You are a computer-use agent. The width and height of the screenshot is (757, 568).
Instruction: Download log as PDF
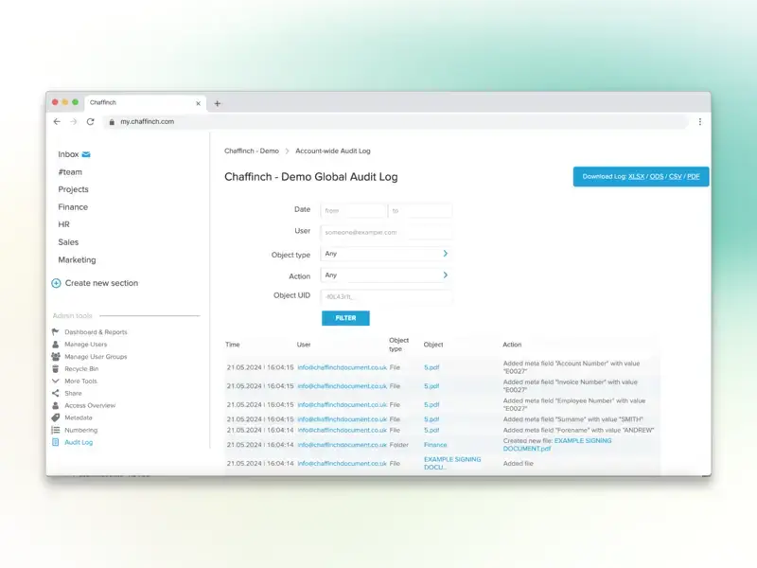[x=694, y=177]
